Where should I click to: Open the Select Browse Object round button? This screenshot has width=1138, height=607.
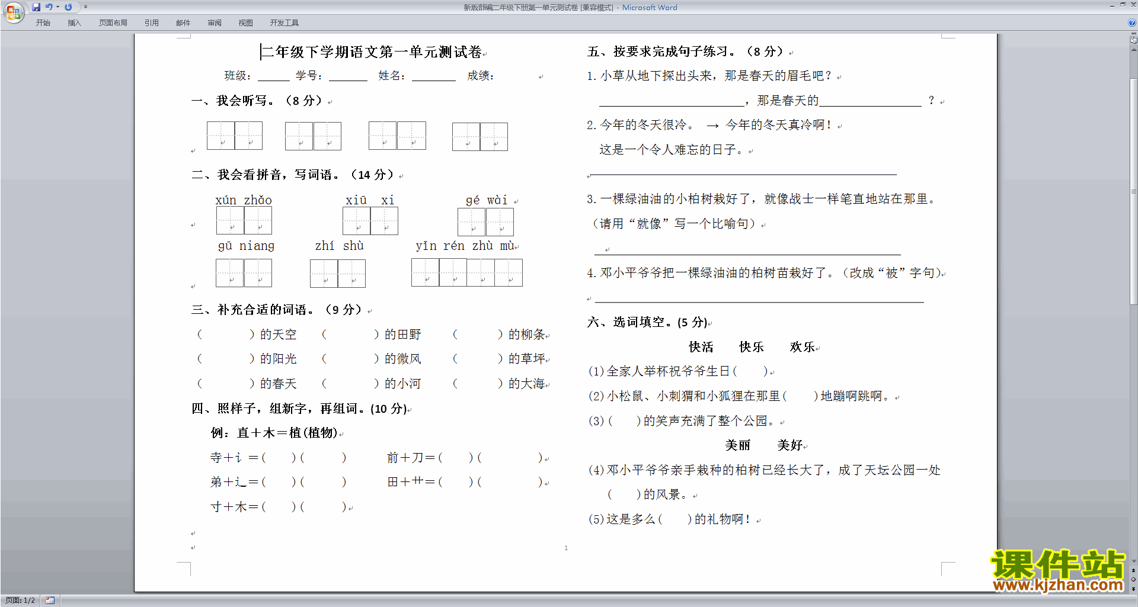pos(1133,579)
